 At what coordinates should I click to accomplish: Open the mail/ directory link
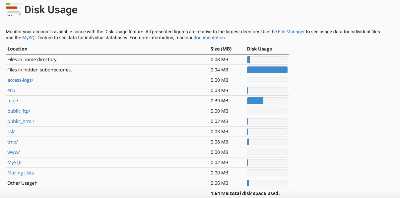click(13, 101)
